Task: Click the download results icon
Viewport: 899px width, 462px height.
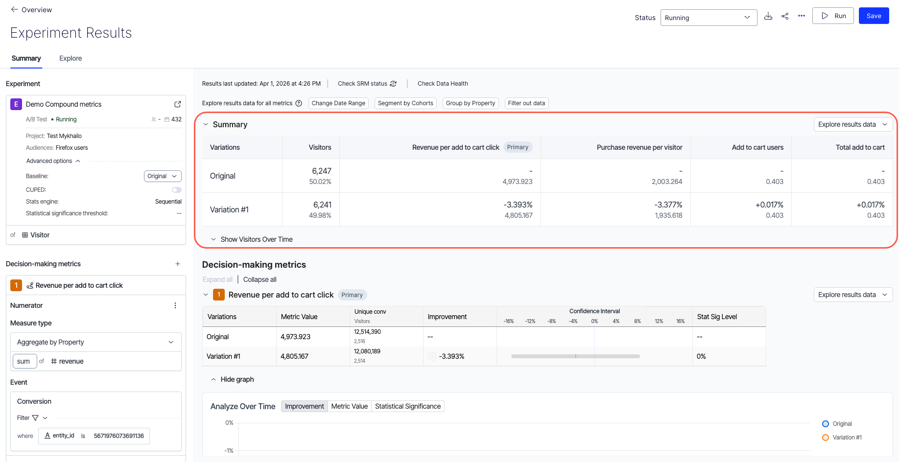Action: [x=768, y=16]
